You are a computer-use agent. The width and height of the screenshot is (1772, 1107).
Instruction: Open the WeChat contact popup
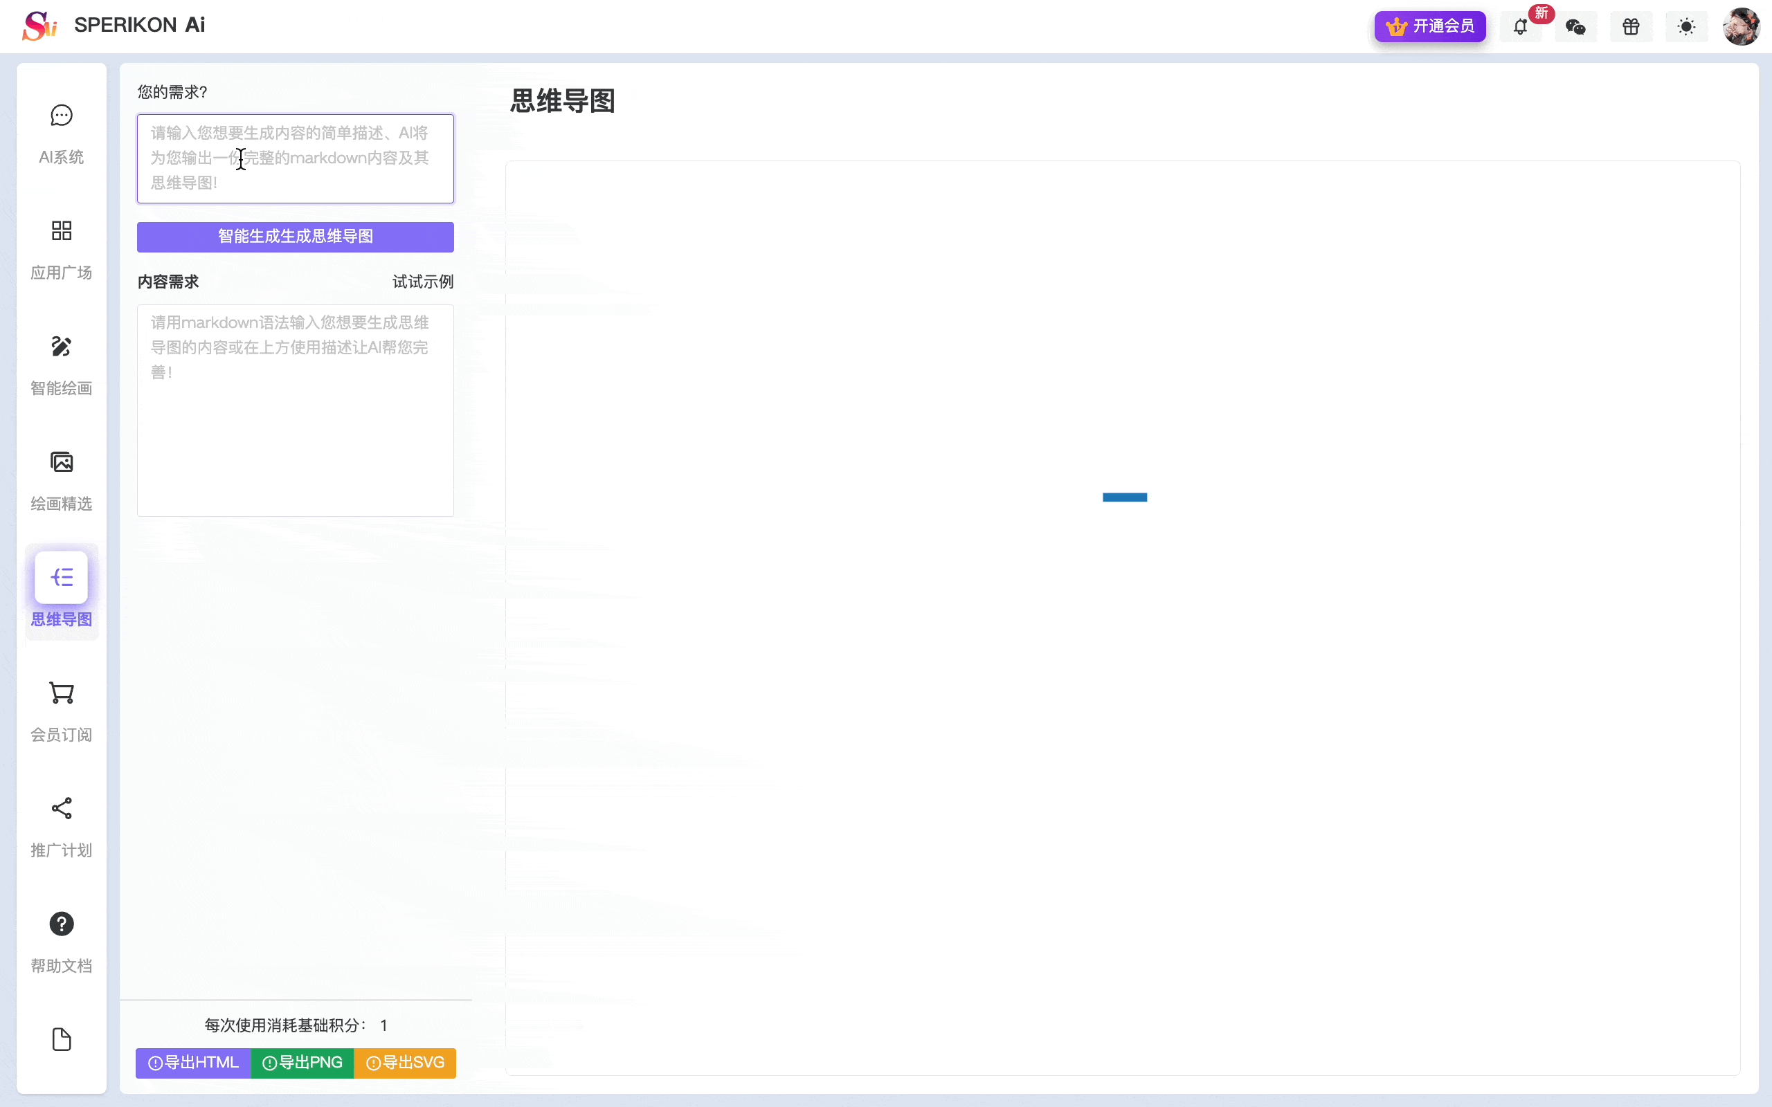click(1575, 26)
